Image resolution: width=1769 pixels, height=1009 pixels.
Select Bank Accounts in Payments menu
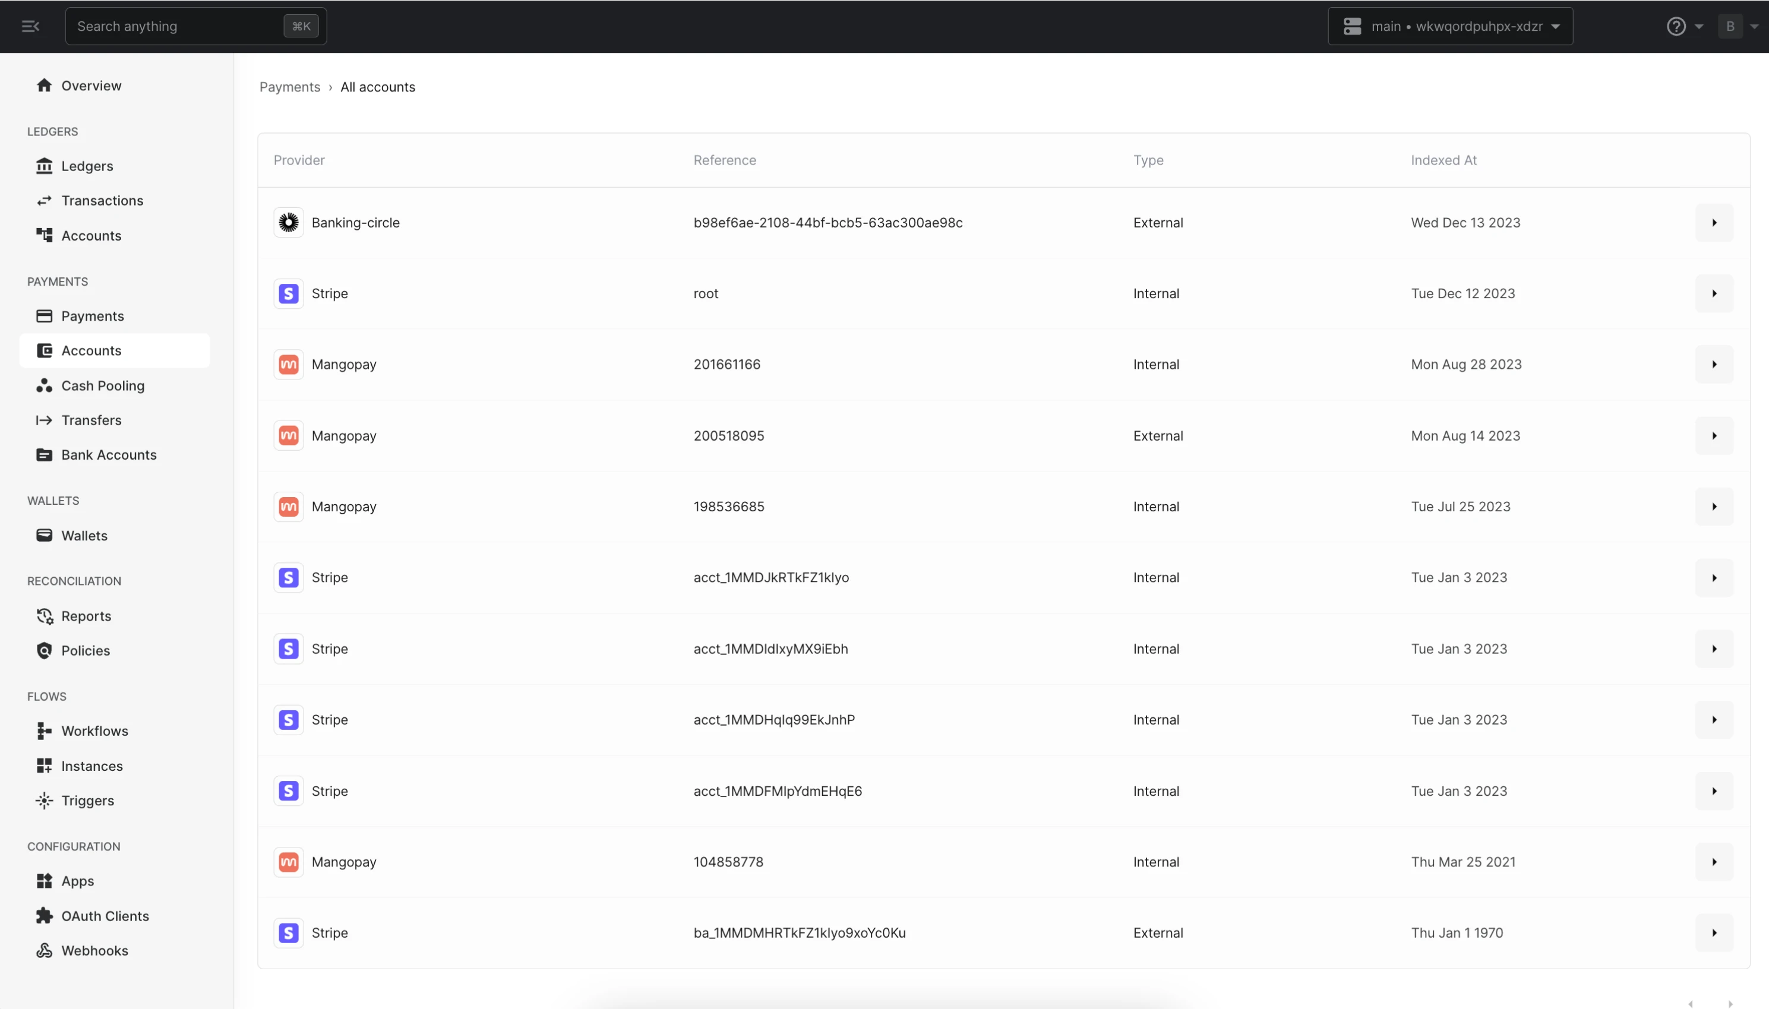tap(109, 454)
